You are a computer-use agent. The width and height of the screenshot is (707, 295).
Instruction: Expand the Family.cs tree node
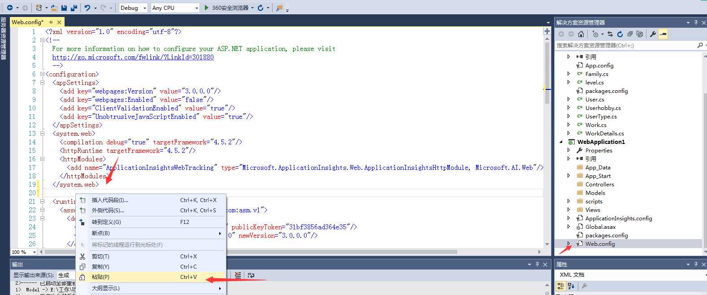point(568,74)
